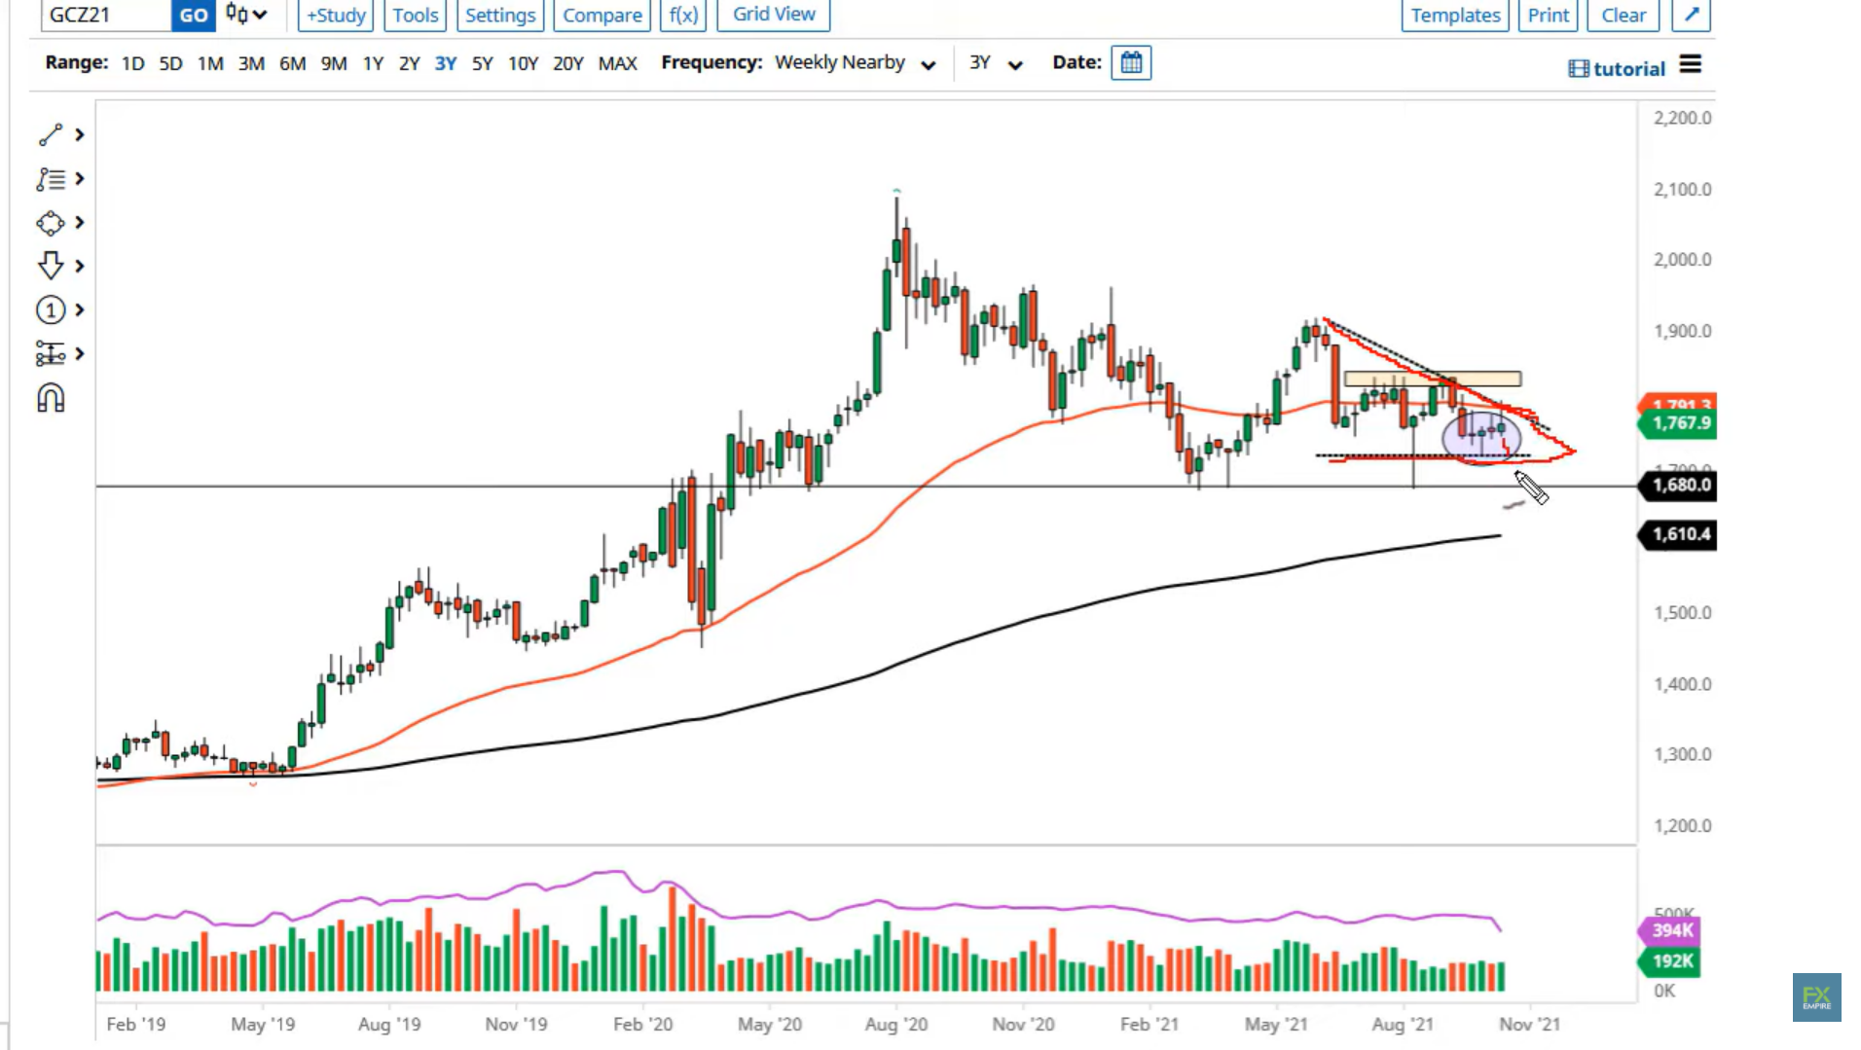This screenshot has width=1861, height=1050.
Task: Open the Fibonacci/list annotation tool
Action: 51,179
